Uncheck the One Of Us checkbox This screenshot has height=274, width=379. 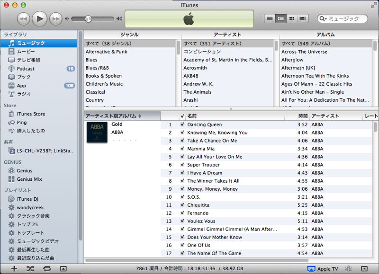pos(182,245)
